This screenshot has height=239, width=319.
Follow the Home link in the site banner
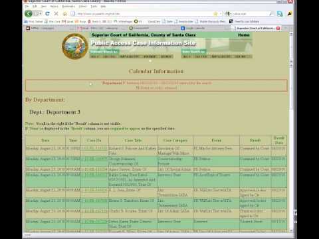(244, 35)
